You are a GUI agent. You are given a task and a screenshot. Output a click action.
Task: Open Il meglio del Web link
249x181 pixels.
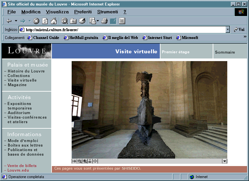click(120, 38)
